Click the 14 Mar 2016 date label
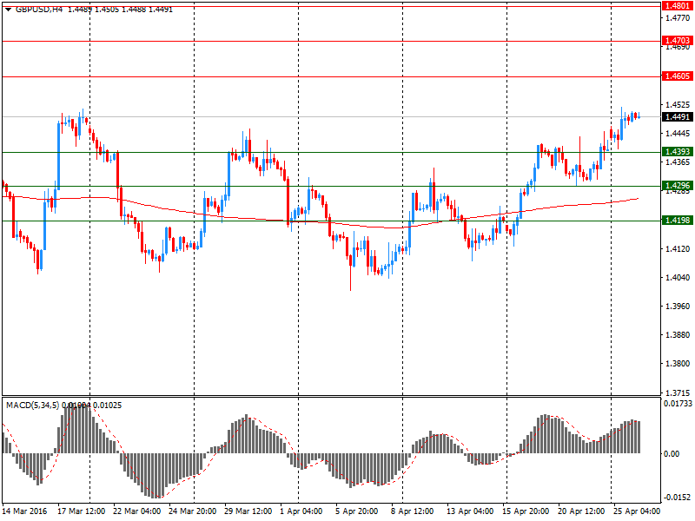695x521 pixels. (25, 511)
